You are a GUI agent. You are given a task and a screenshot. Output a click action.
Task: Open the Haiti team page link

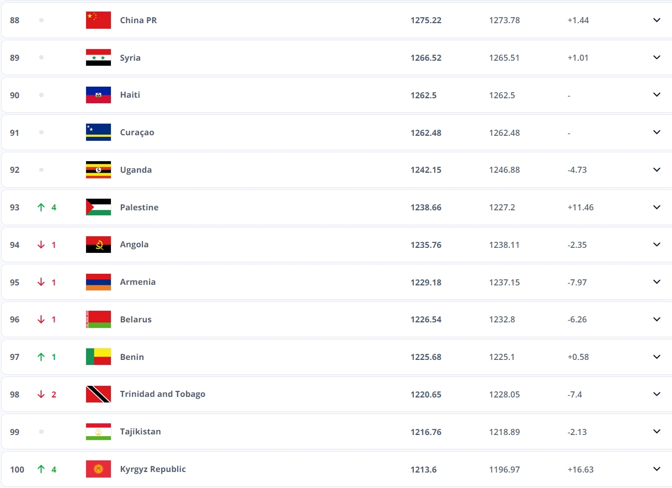click(x=130, y=94)
